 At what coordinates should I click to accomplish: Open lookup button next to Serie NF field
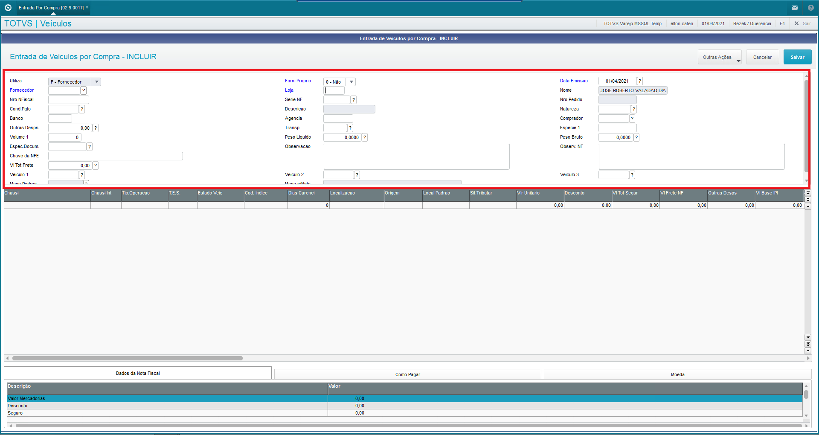[x=354, y=100]
